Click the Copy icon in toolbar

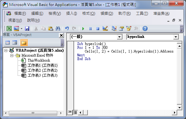click(x=43, y=28)
